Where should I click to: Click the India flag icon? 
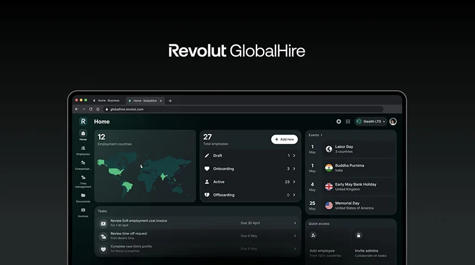(x=329, y=168)
